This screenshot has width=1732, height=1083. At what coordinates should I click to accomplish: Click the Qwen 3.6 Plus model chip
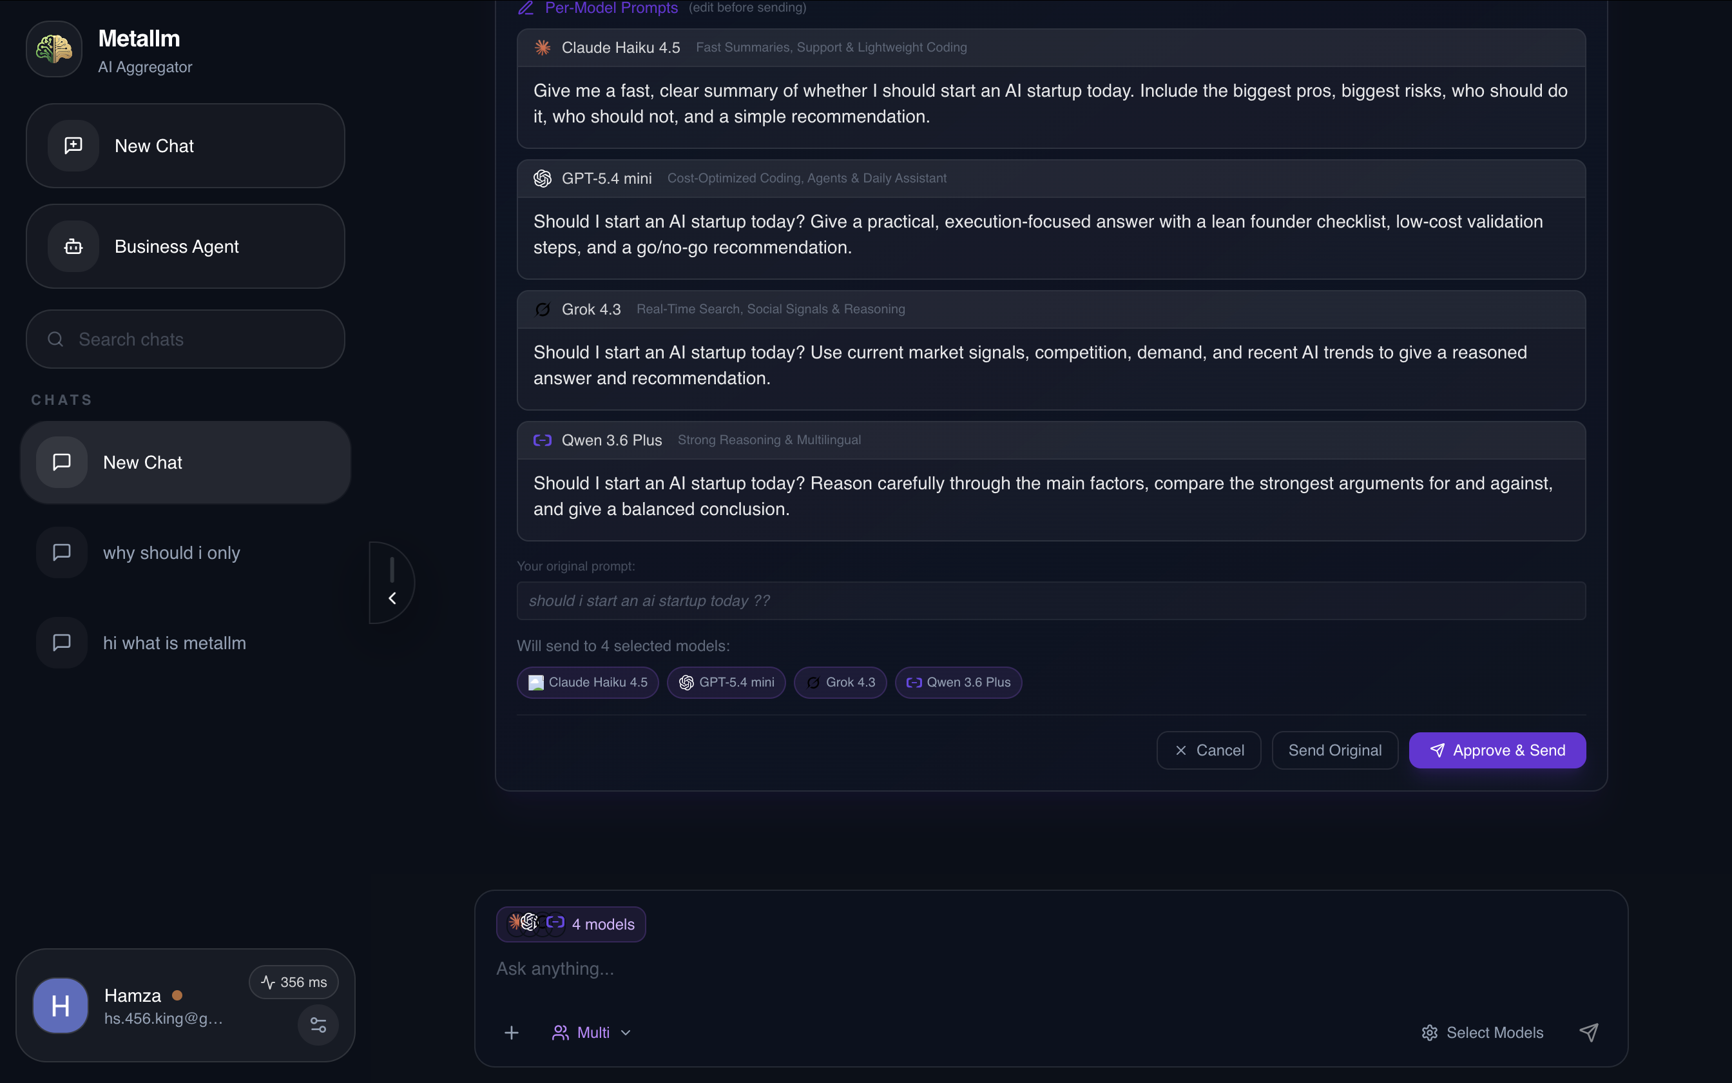pos(958,683)
